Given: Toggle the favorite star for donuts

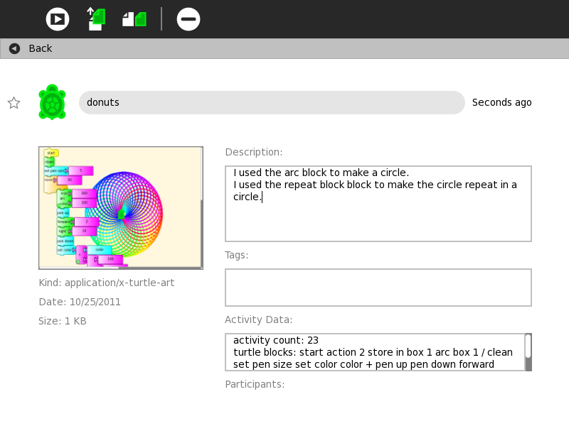Looking at the screenshot, I should point(14,103).
